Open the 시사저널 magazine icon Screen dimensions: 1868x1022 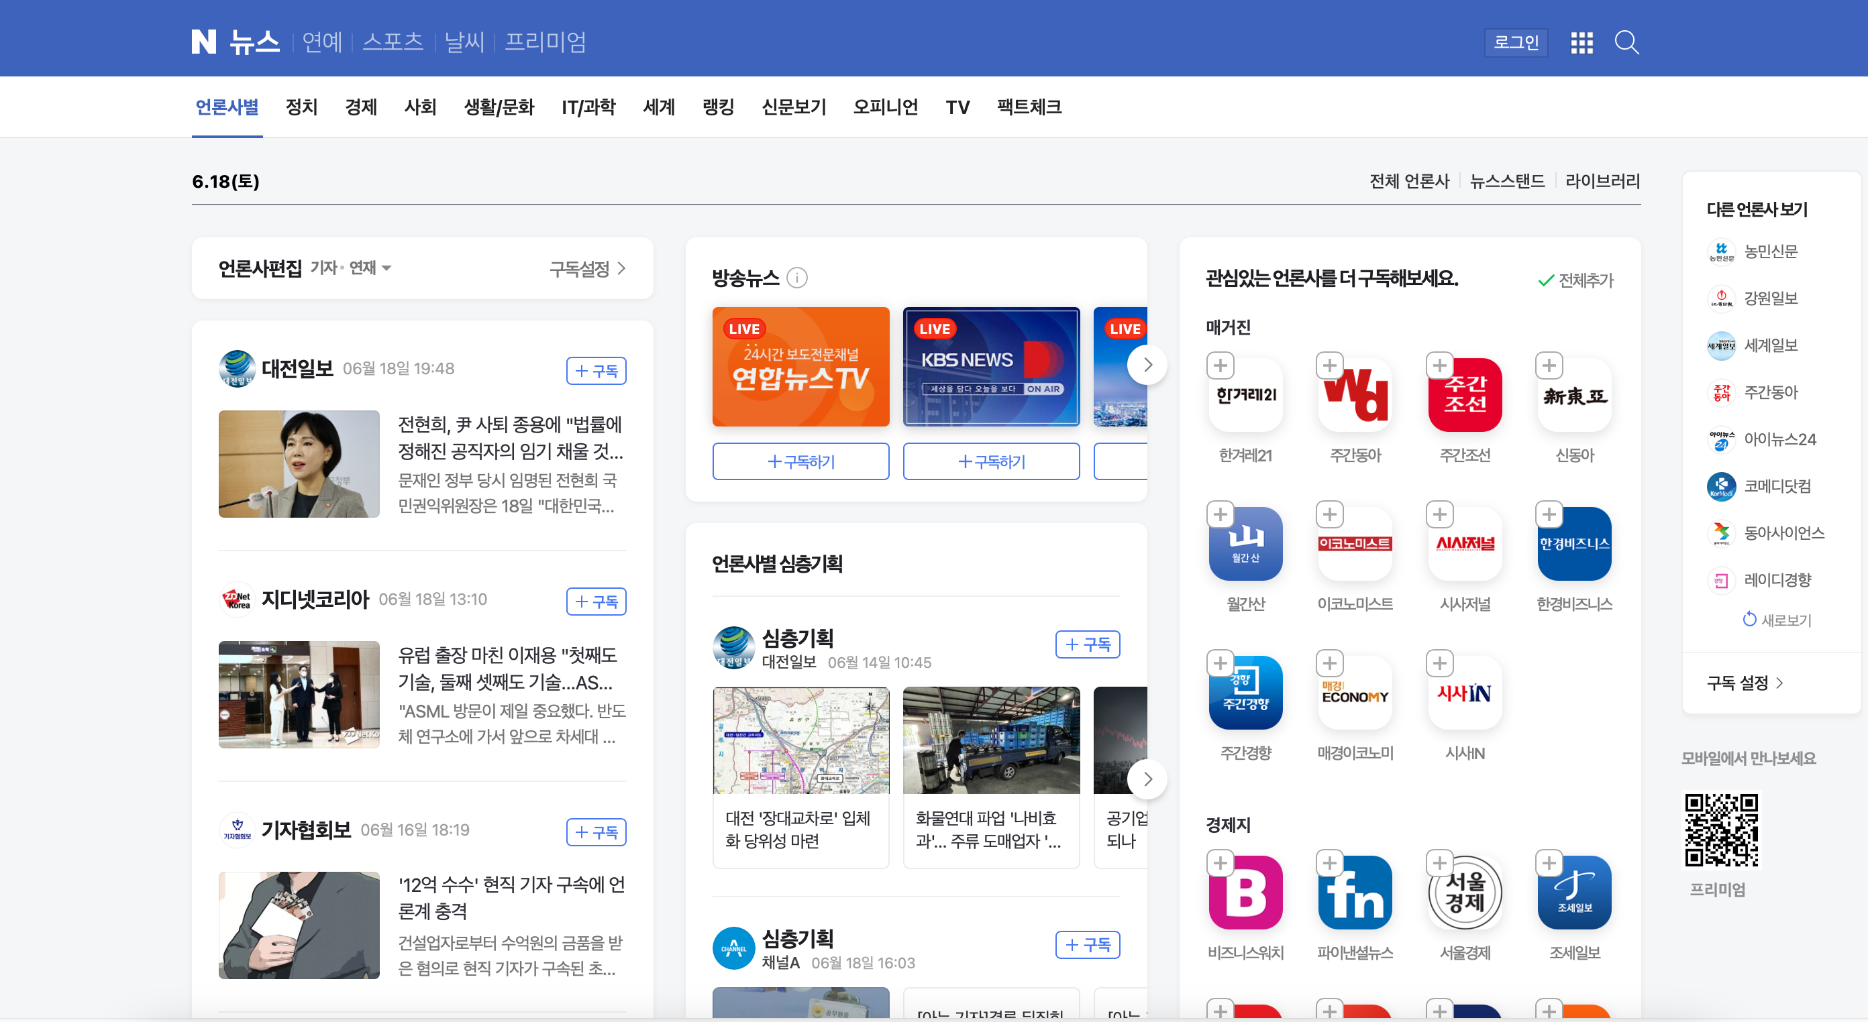tap(1465, 544)
